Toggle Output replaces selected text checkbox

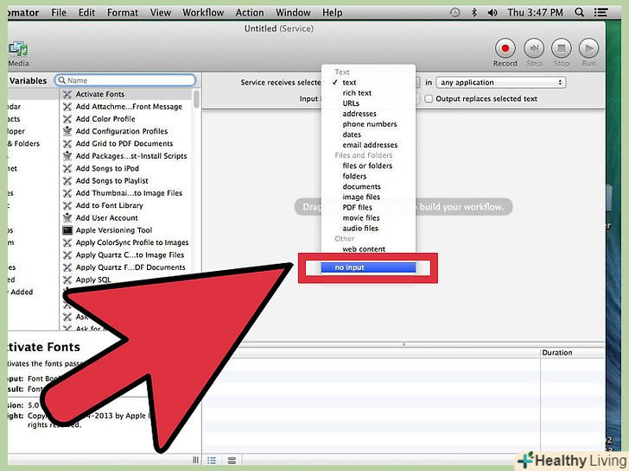[x=429, y=99]
